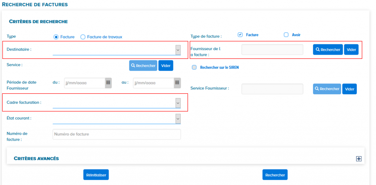This screenshot has height=185, width=376.
Task: Focus the Service Fournisseur text field
Action: pos(272,89)
